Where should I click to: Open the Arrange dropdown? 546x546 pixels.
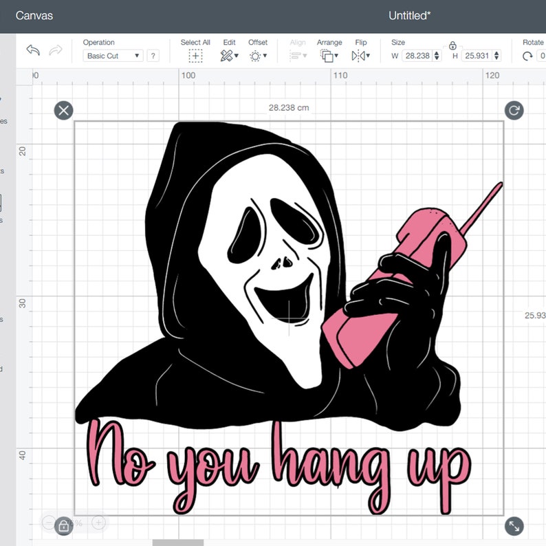coord(329,56)
